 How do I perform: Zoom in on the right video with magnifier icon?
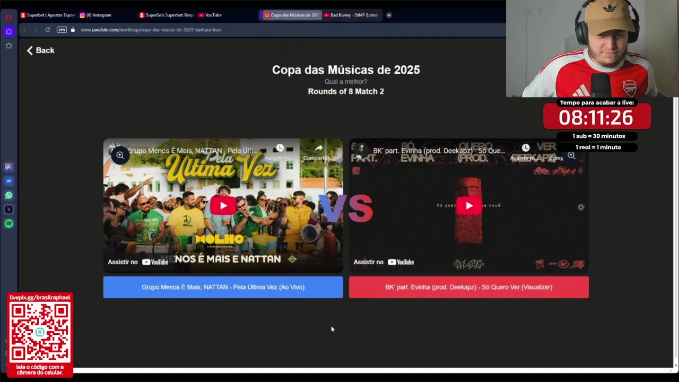click(571, 155)
